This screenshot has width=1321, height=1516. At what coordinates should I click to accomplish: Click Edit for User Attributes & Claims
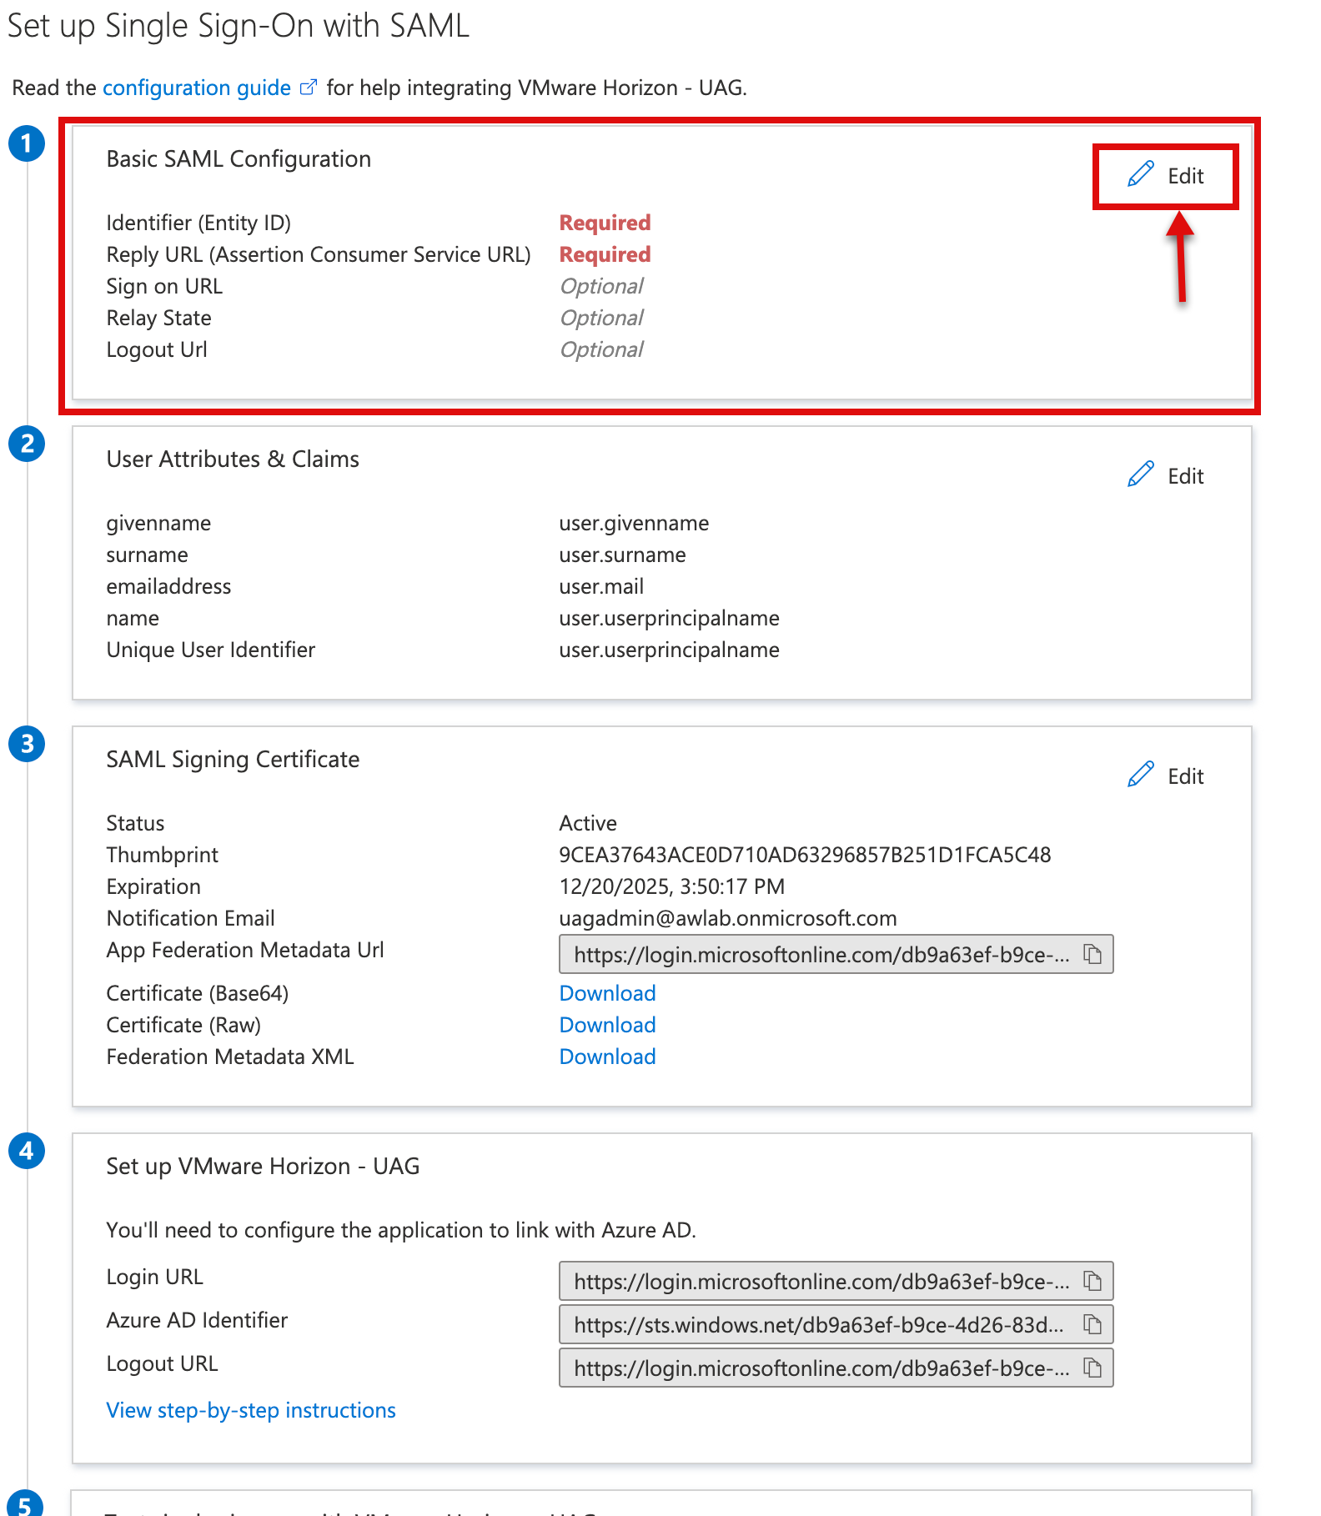[1166, 476]
